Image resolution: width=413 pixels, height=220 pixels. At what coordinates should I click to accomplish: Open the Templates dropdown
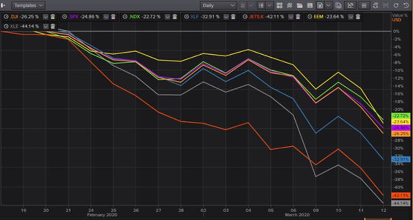tap(28, 6)
